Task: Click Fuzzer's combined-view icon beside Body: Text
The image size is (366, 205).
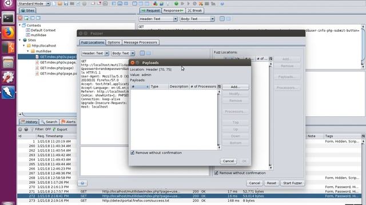Action: 142,53
